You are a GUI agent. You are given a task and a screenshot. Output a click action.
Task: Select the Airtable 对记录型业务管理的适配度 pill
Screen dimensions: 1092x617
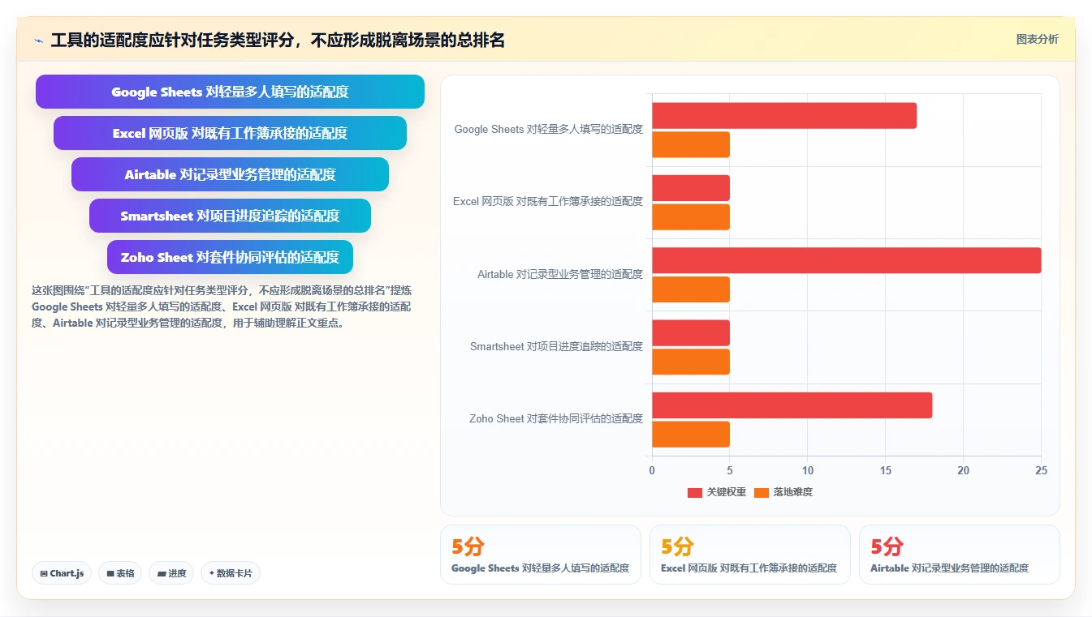click(230, 174)
